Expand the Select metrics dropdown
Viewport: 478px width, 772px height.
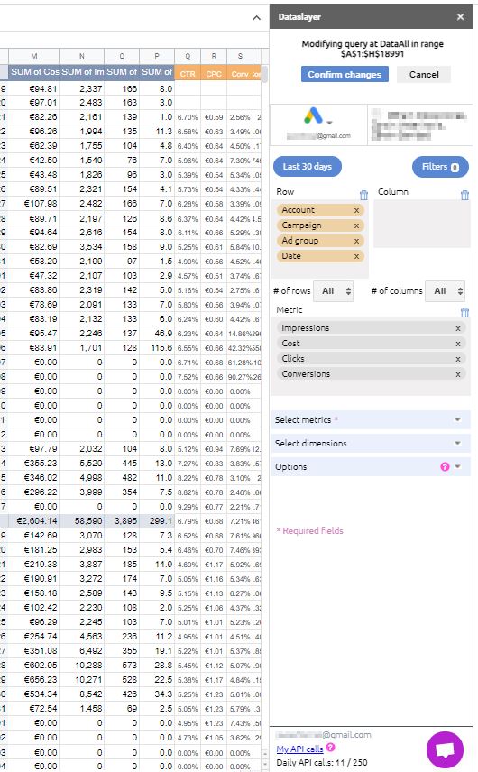(x=371, y=420)
